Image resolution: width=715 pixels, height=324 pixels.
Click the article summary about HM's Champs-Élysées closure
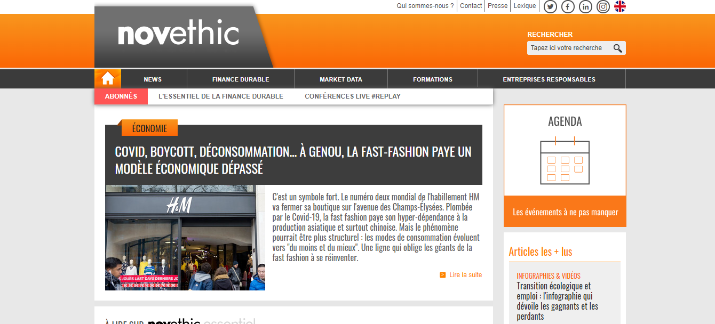(x=377, y=227)
